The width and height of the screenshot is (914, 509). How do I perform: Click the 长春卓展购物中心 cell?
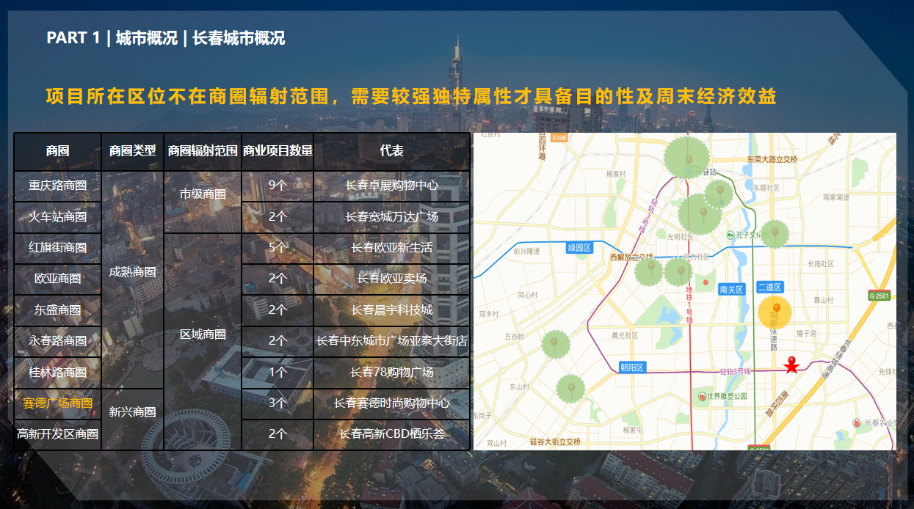391,186
